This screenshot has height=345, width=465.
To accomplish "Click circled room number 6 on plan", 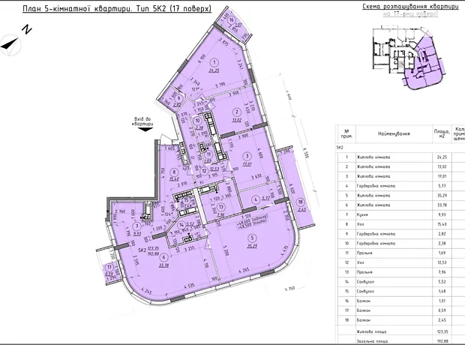I will coord(163,257).
